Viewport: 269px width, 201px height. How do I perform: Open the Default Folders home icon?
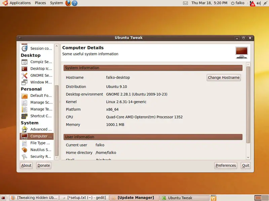[25, 96]
